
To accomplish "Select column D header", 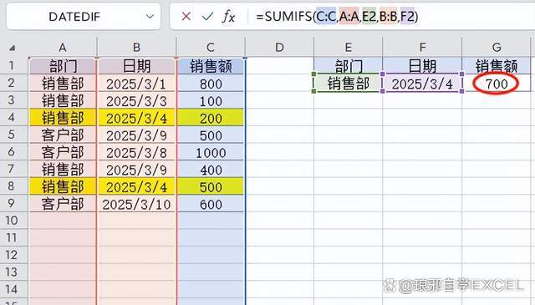I will 279,48.
